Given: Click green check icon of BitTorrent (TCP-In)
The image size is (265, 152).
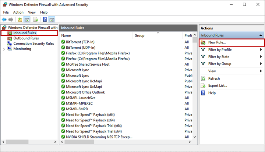Looking at the screenshot, I should [63, 42].
